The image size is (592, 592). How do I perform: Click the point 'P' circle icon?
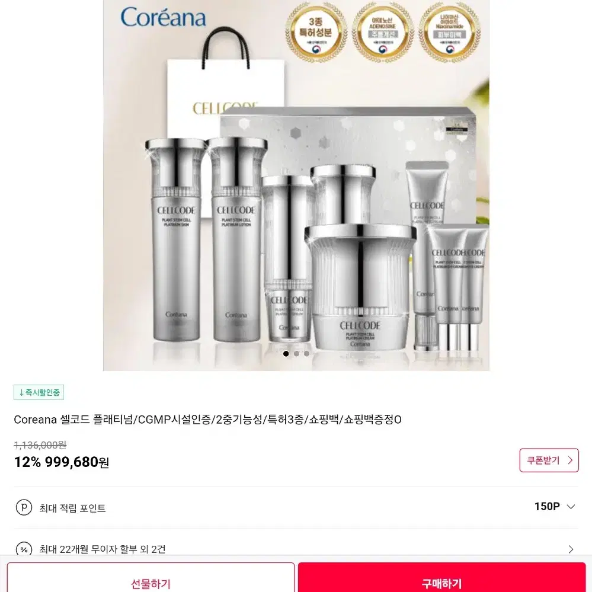[24, 507]
